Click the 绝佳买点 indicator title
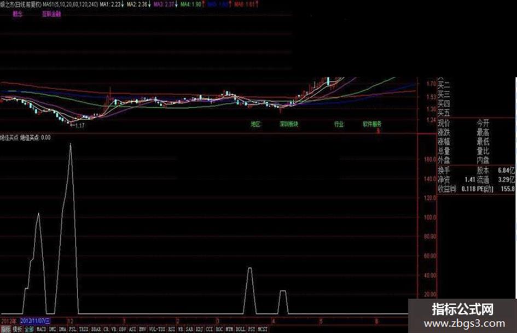Viewport: 517px width, 333px height. click(9, 137)
